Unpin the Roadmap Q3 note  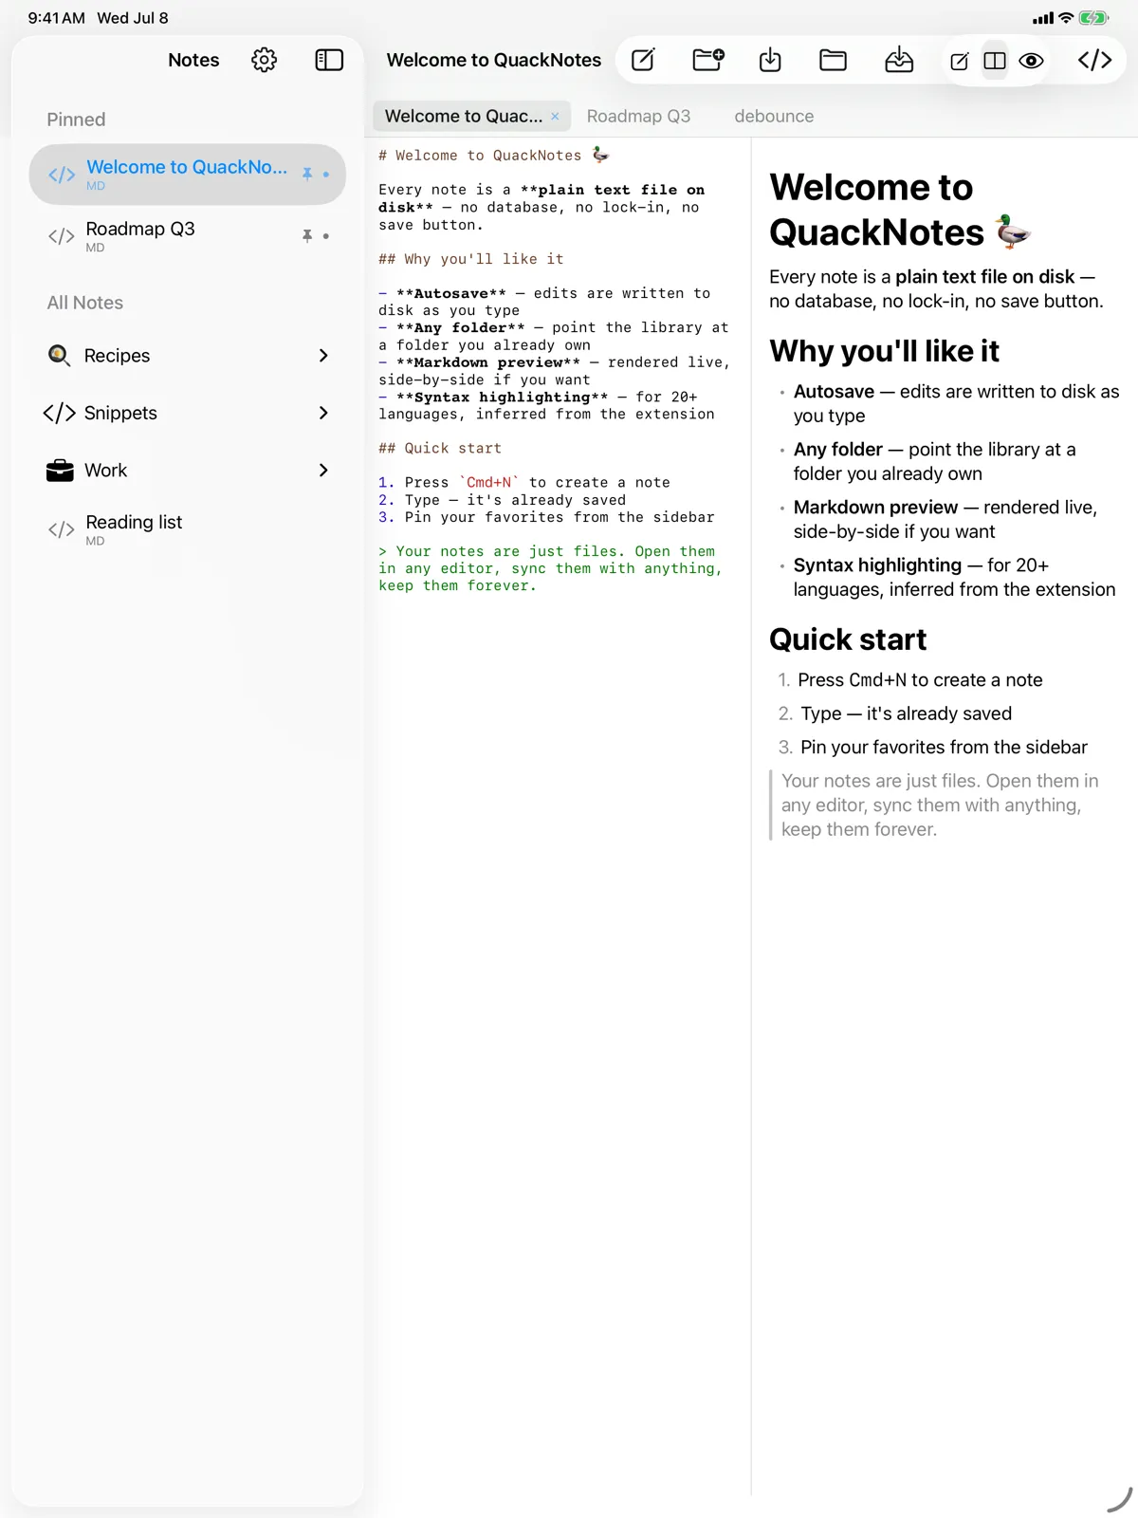pyautogui.click(x=307, y=235)
